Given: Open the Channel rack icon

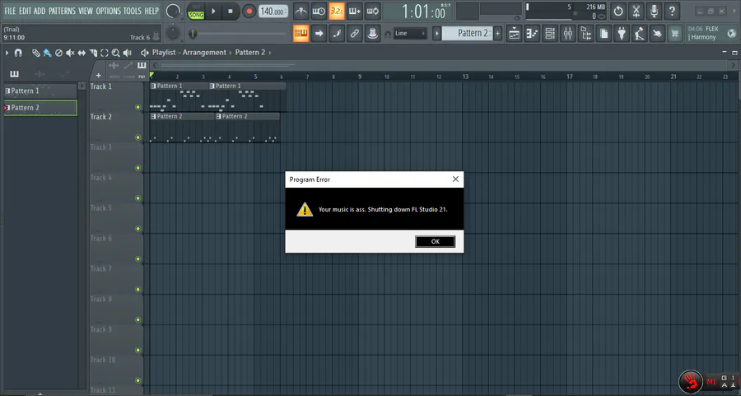Looking at the screenshot, I should coord(550,33).
